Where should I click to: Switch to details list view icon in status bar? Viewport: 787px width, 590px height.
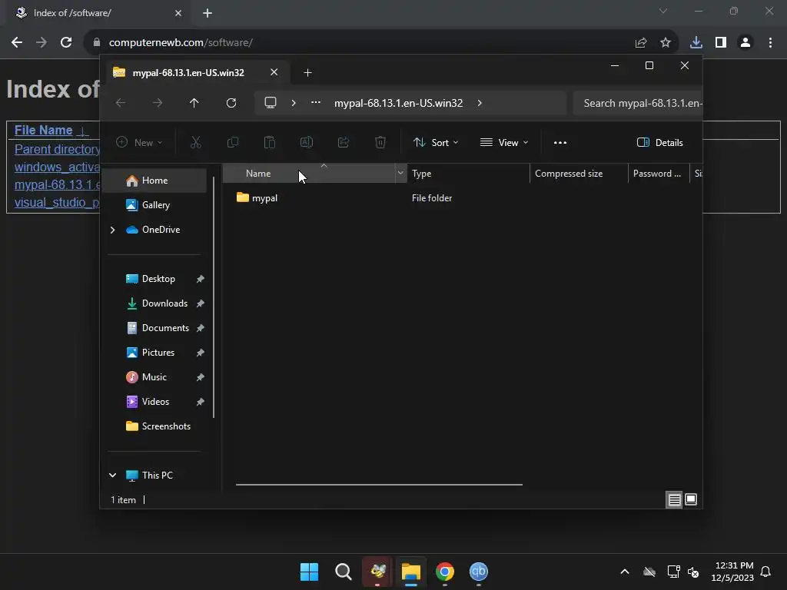[674, 499]
